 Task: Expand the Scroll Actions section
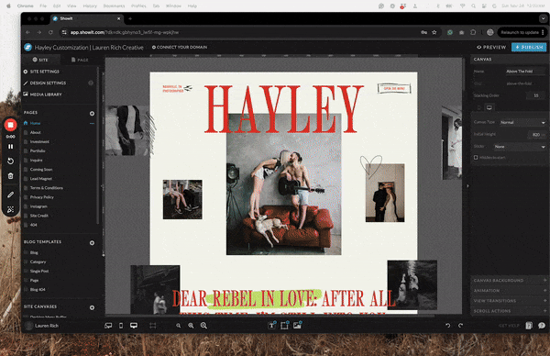pos(510,311)
